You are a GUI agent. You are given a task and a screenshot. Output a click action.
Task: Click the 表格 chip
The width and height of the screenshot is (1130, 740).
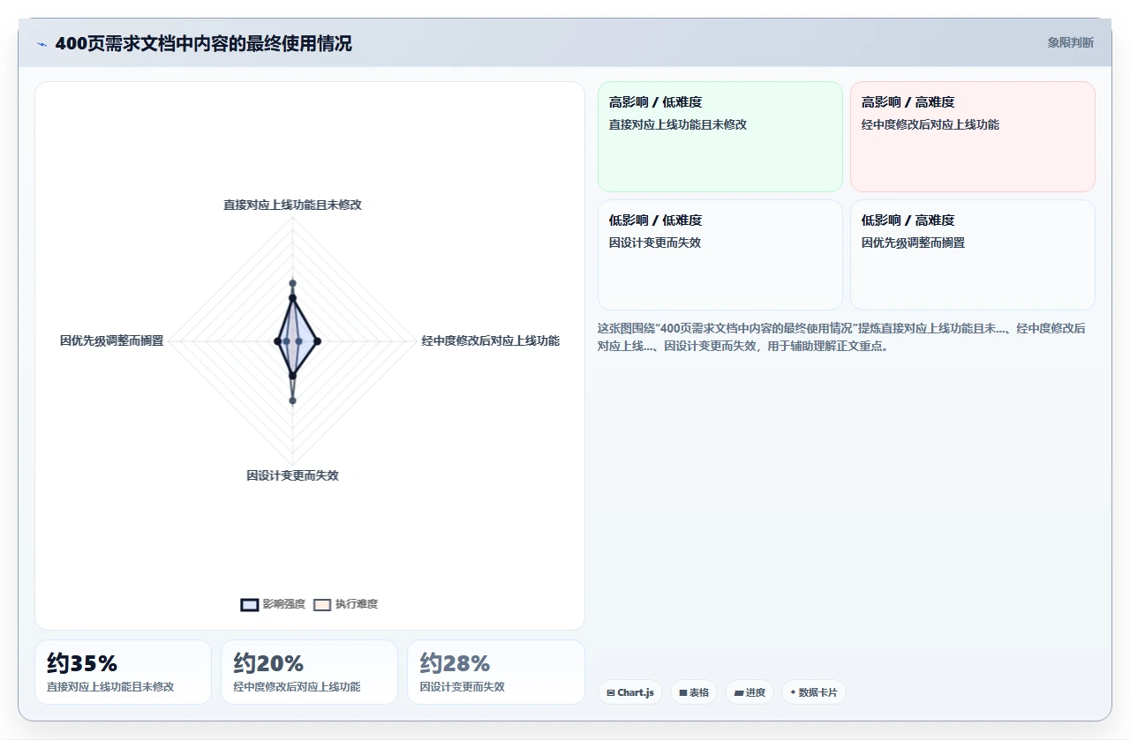click(x=694, y=692)
